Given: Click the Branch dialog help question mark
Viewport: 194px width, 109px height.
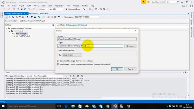Looking at the screenshot, I should click(x=129, y=31).
